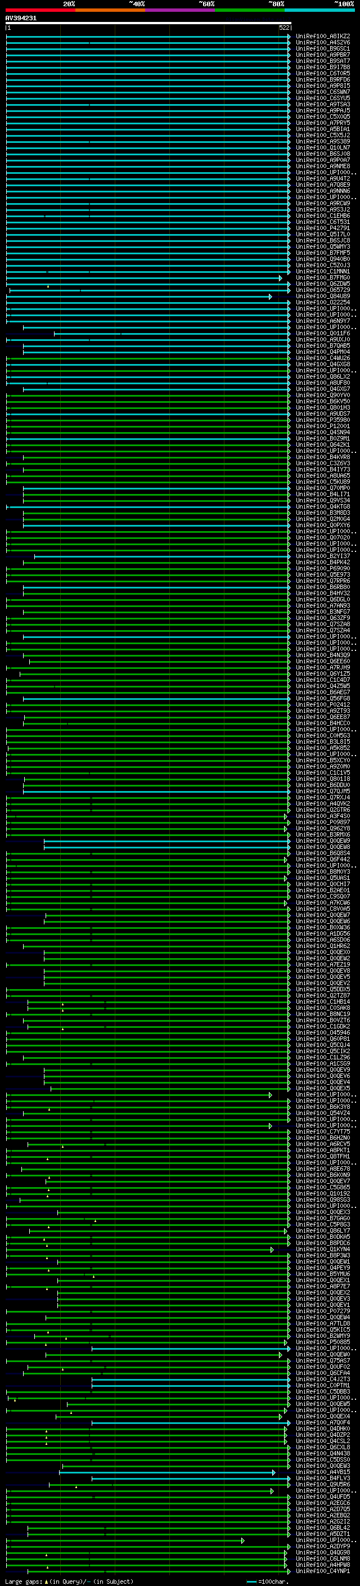Open UniRef100_C0H5G3 hit name
Image resolution: width=360 pixels, height=1586 pixels.
pos(322,736)
